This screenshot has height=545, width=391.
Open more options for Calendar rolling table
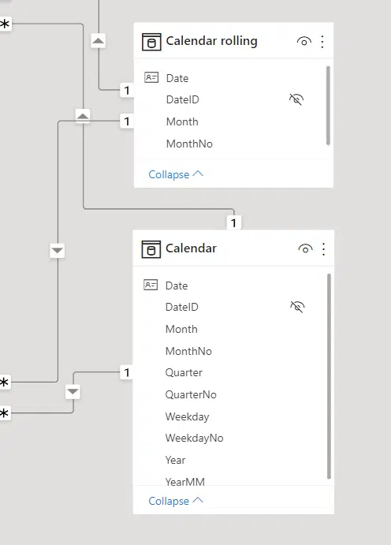(322, 42)
